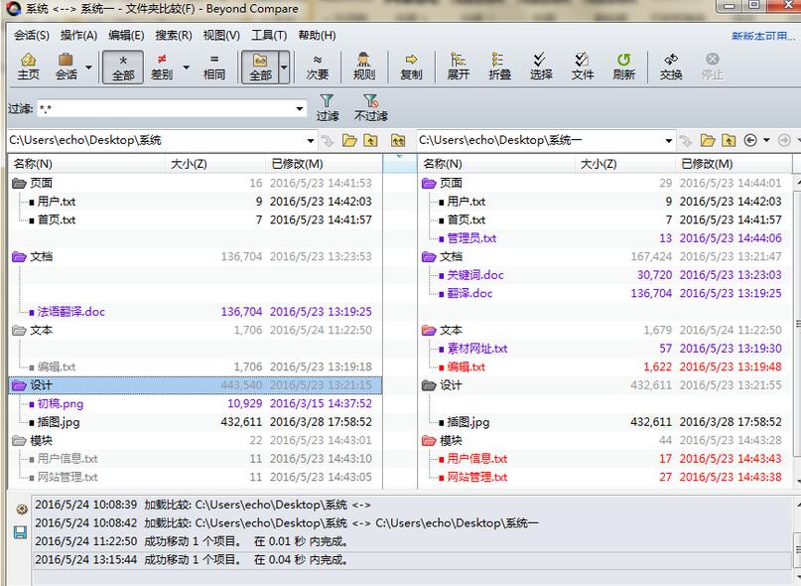
Task: Open file selection with the 选择 icon
Action: click(x=539, y=68)
